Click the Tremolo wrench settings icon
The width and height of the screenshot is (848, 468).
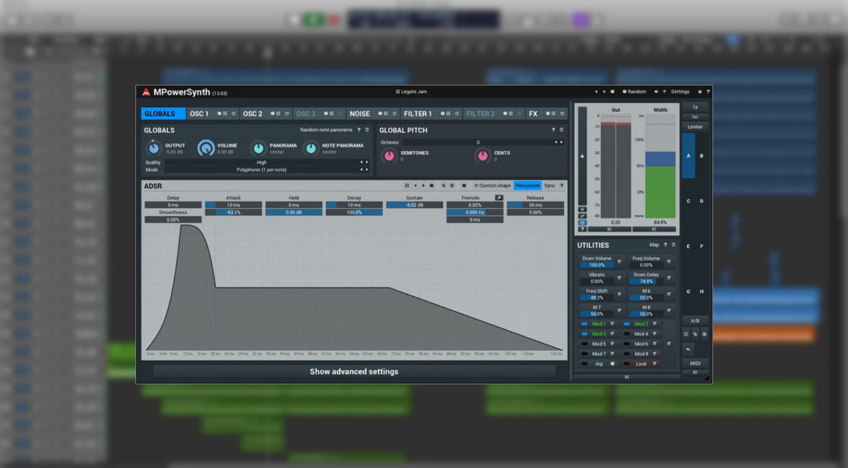(x=499, y=198)
